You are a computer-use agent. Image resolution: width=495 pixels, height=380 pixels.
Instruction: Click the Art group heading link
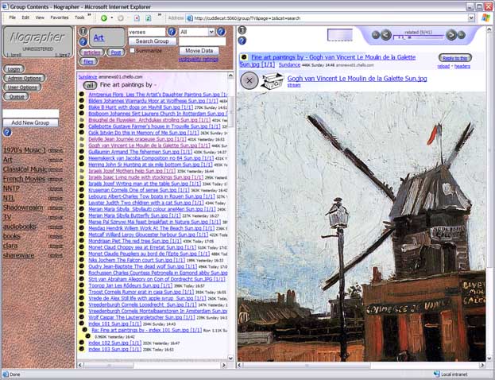pos(99,37)
